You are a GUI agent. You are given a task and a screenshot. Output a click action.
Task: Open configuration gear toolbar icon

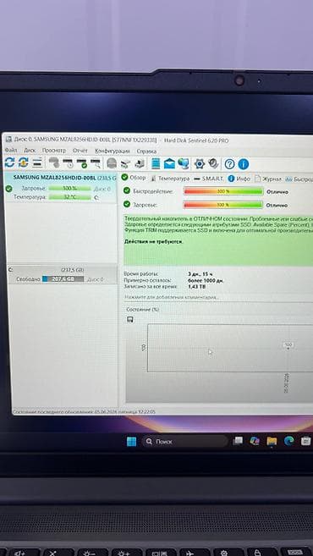[200, 164]
